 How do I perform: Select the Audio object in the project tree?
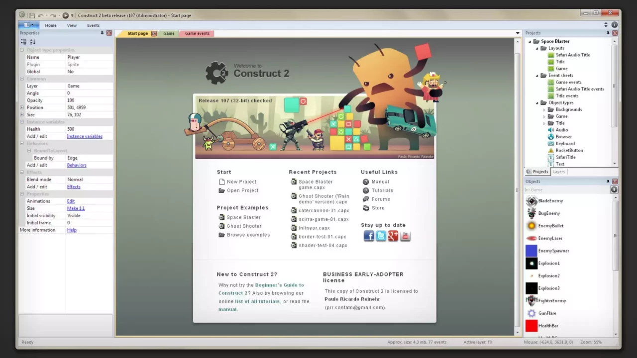tap(561, 130)
